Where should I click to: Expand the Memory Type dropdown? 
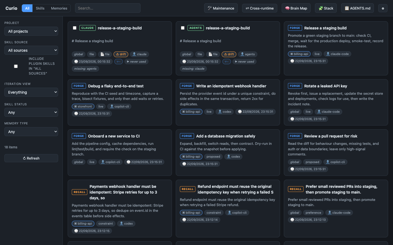[31, 132]
